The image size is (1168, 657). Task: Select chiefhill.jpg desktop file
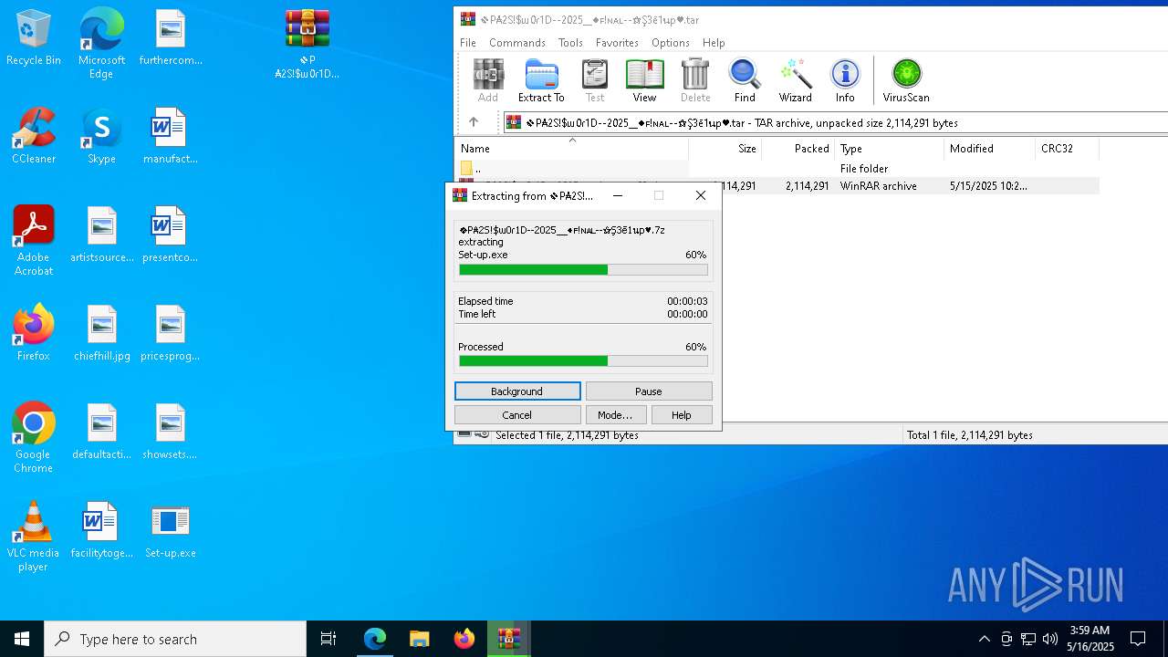pyautogui.click(x=102, y=334)
